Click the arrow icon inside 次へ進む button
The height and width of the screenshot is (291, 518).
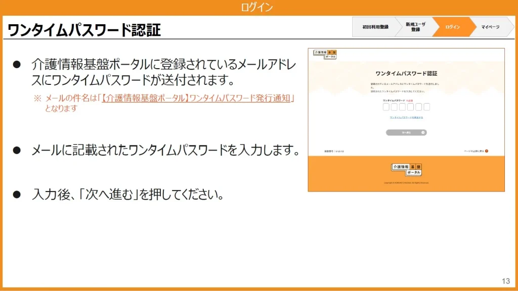[x=423, y=132]
